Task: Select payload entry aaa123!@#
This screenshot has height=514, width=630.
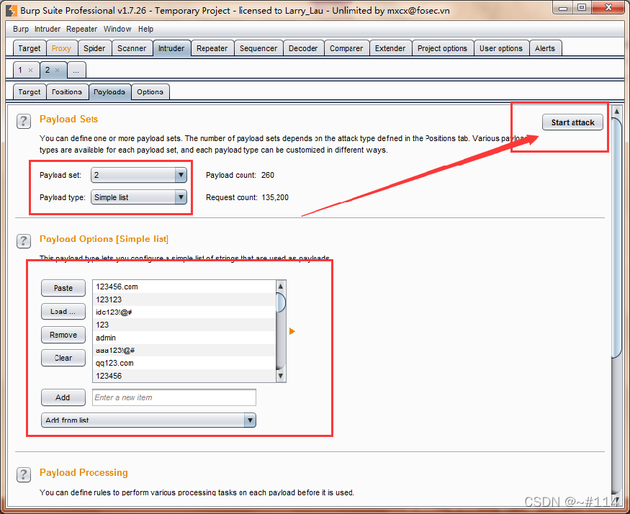Action: [x=184, y=351]
